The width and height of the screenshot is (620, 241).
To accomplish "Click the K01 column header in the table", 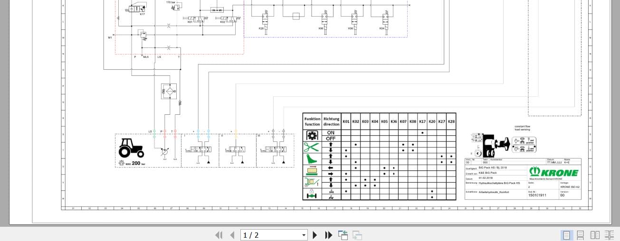I will (346, 121).
